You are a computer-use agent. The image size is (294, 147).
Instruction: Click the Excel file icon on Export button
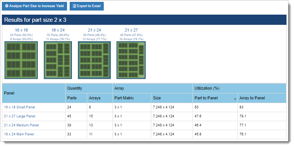pyautogui.click(x=75, y=6)
